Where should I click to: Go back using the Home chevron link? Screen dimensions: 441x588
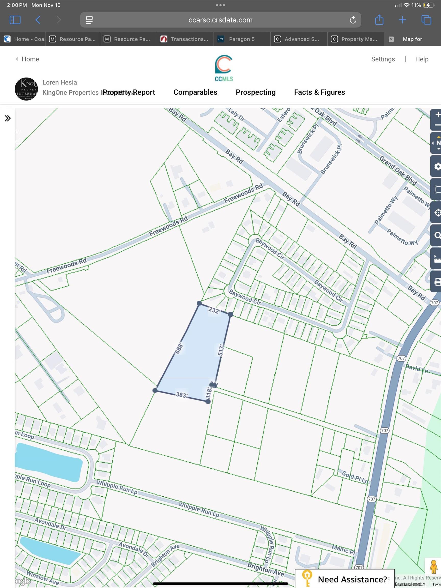tap(27, 59)
